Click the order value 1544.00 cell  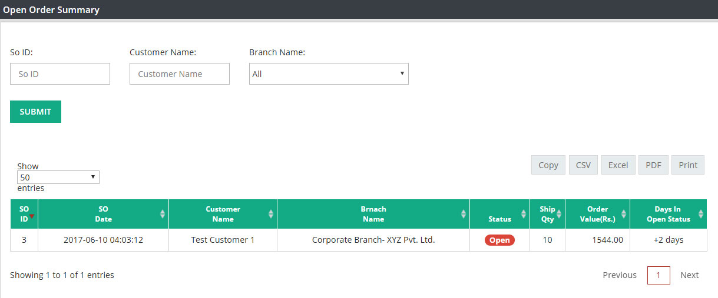598,240
